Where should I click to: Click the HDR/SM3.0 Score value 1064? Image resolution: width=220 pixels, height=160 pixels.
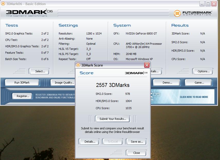point(129,101)
